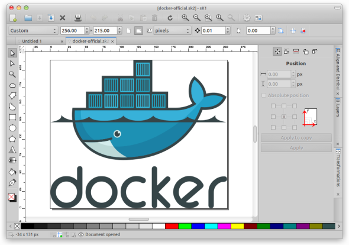The image size is (349, 245).
Task: Switch to the Untitled 1 tab
Action: tap(32, 41)
